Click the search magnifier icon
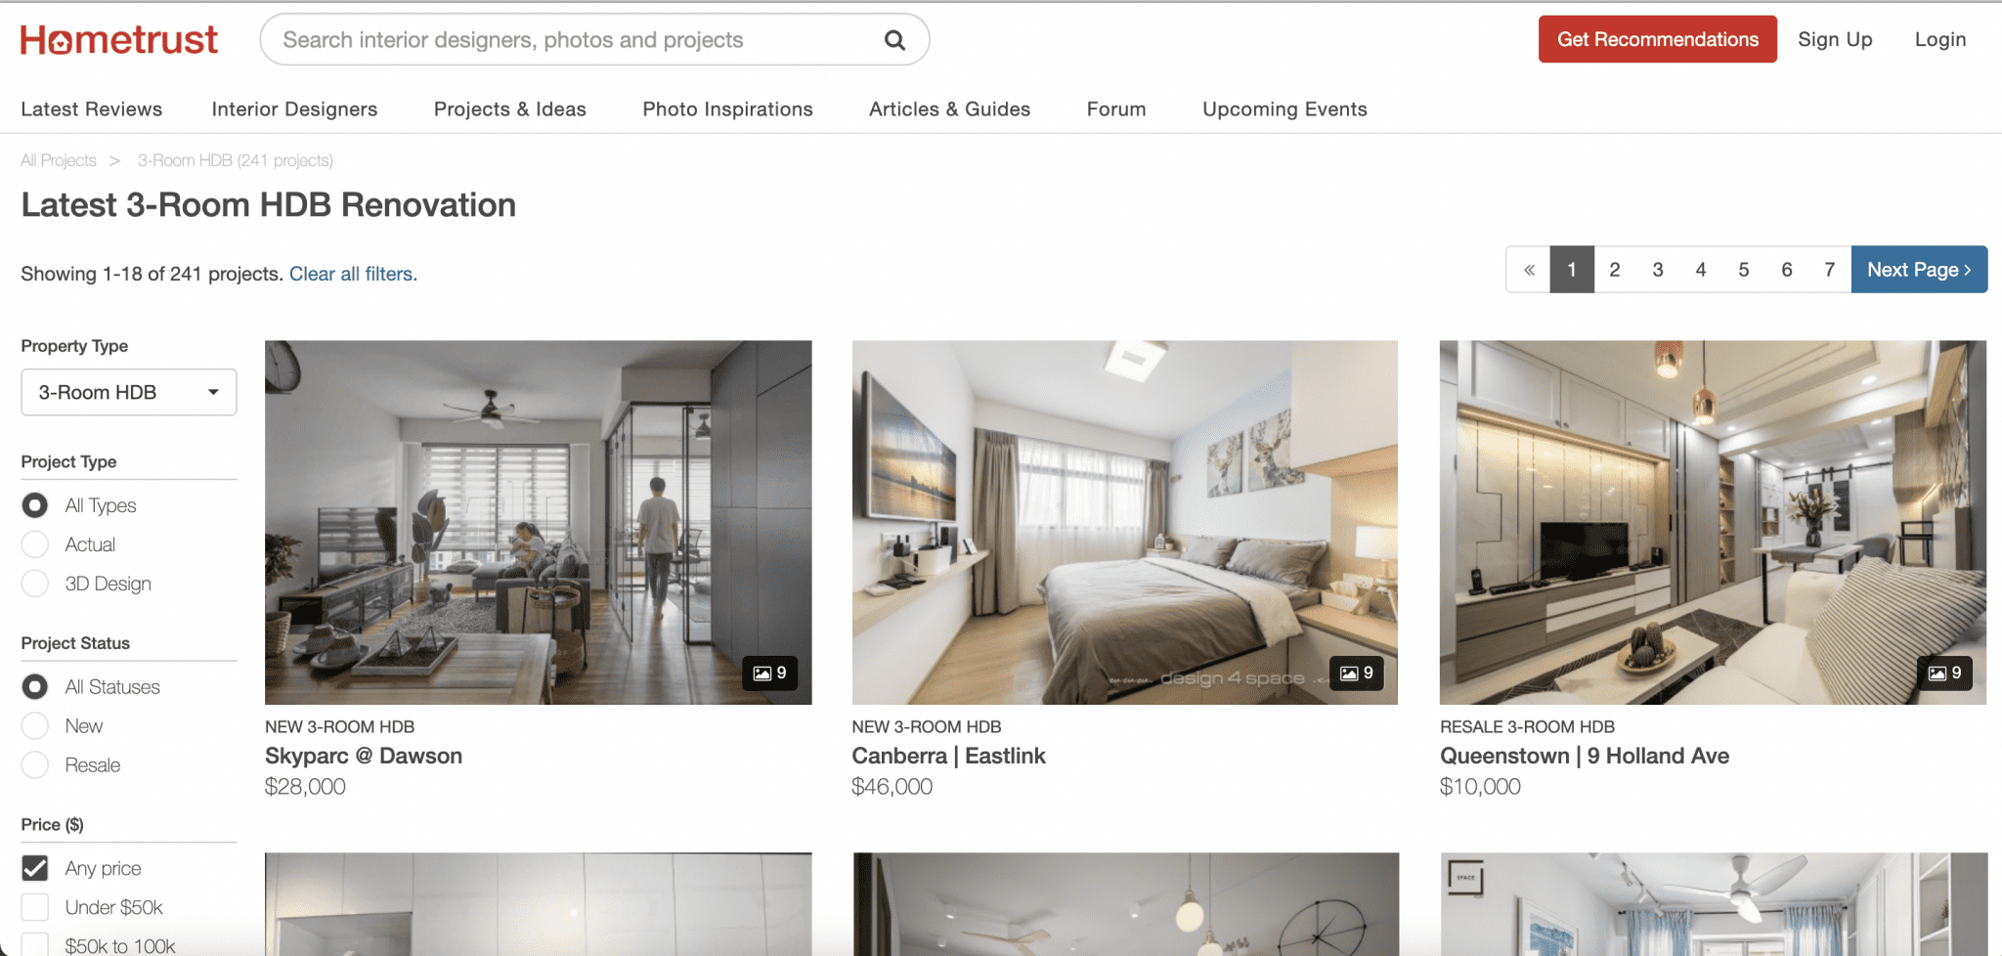 click(893, 40)
